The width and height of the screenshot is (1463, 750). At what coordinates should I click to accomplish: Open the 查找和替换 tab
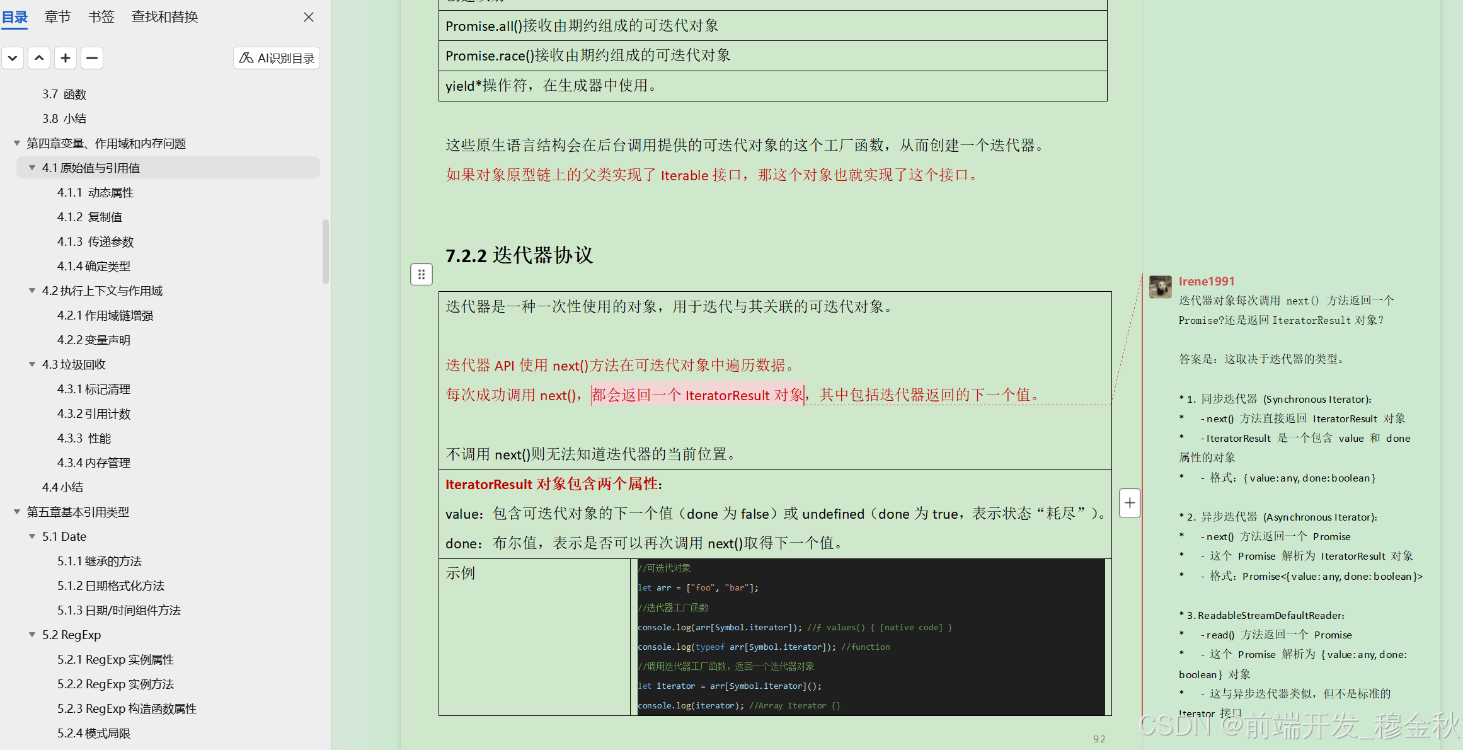point(164,17)
